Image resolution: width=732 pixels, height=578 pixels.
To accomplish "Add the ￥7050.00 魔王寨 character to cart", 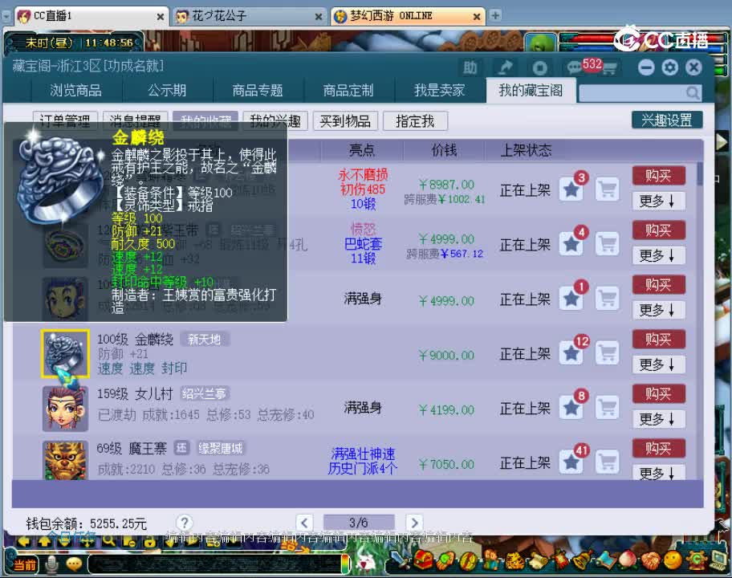I will coord(608,462).
